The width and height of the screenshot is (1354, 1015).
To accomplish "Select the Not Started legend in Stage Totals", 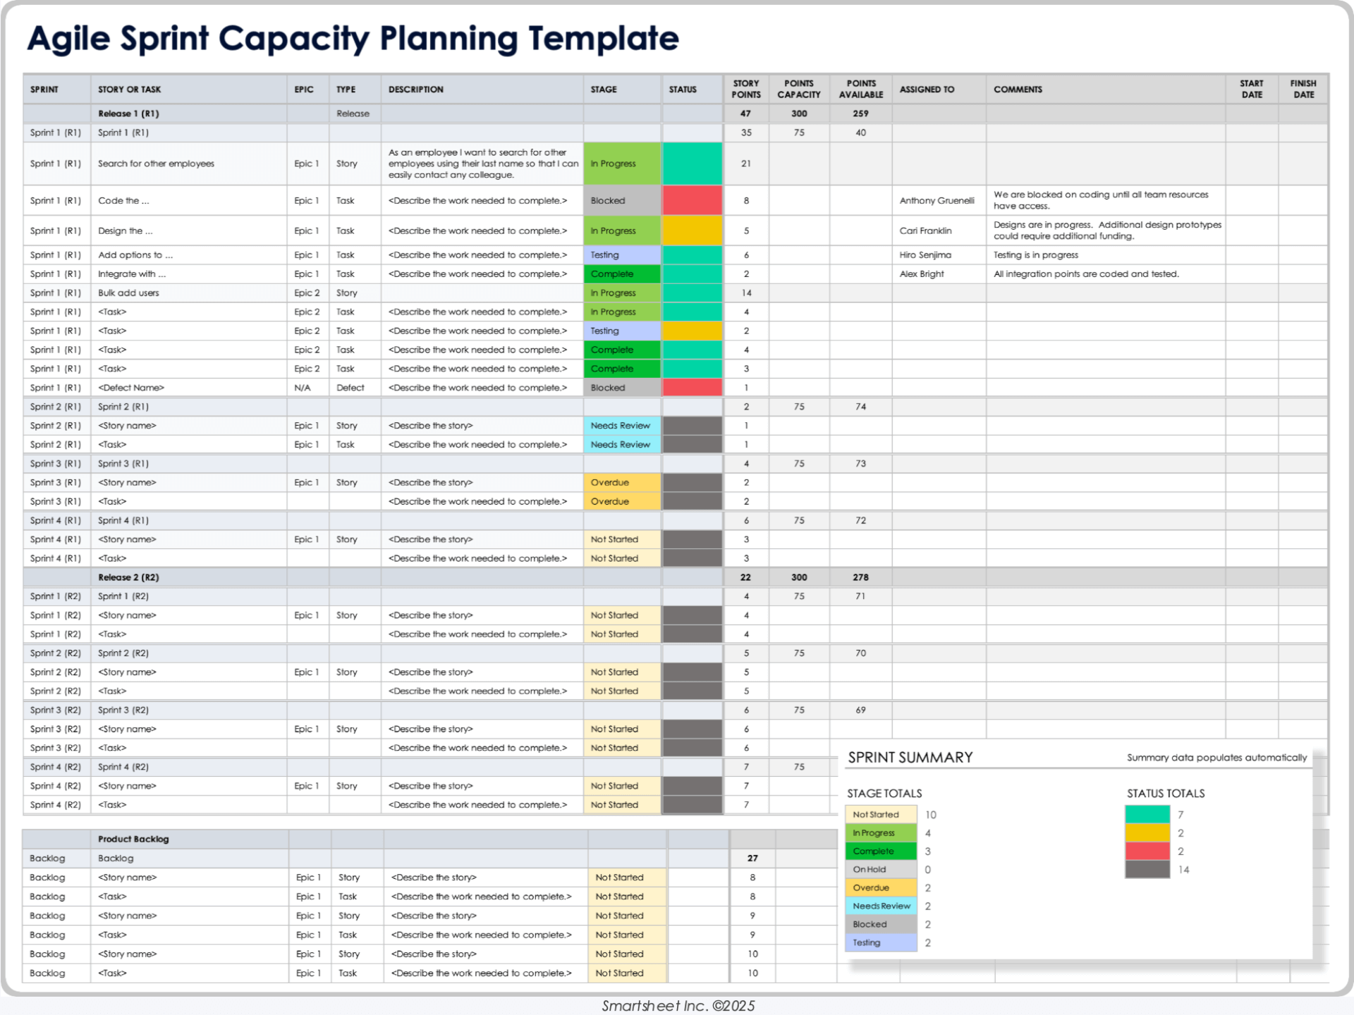I will (x=880, y=814).
